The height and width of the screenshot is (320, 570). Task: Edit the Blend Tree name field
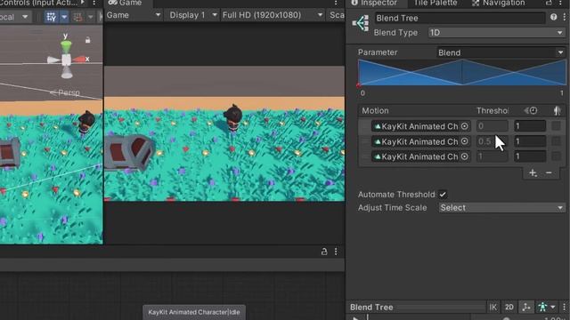tap(460, 18)
